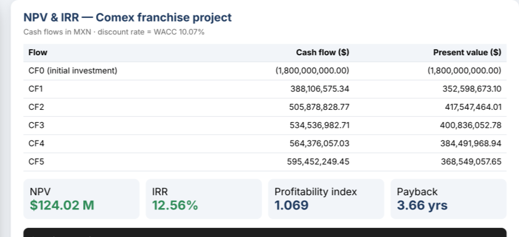Click the 'Profitability index' label
The width and height of the screenshot is (519, 237).
click(x=316, y=192)
